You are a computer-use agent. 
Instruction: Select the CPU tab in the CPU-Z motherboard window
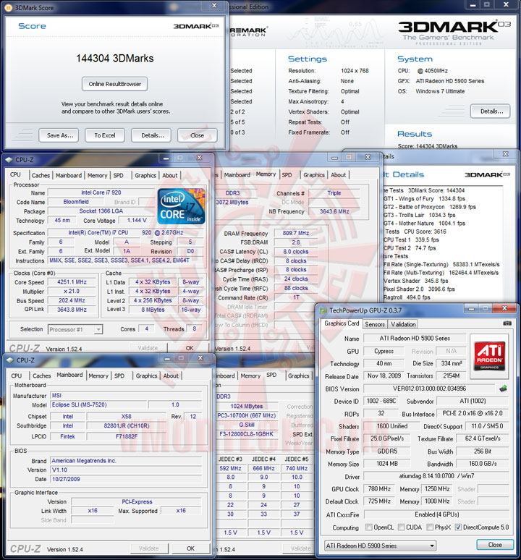17,376
